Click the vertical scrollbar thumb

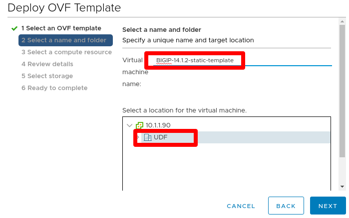coord(343,91)
